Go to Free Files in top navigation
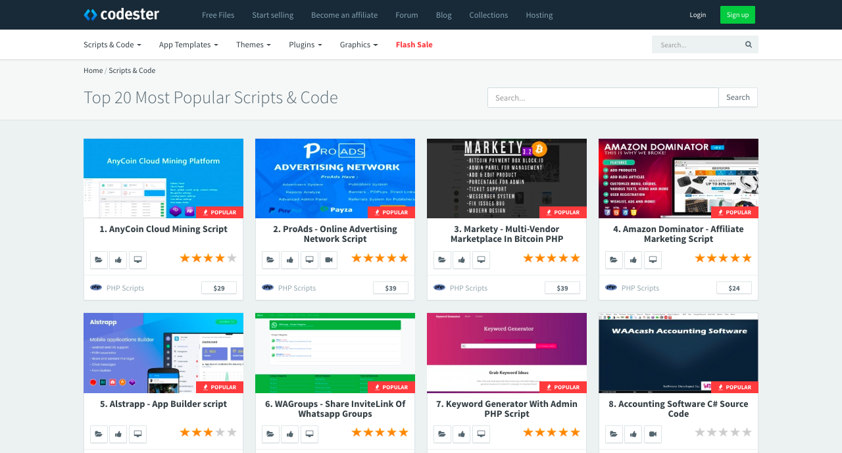This screenshot has height=453, width=842. (x=218, y=15)
